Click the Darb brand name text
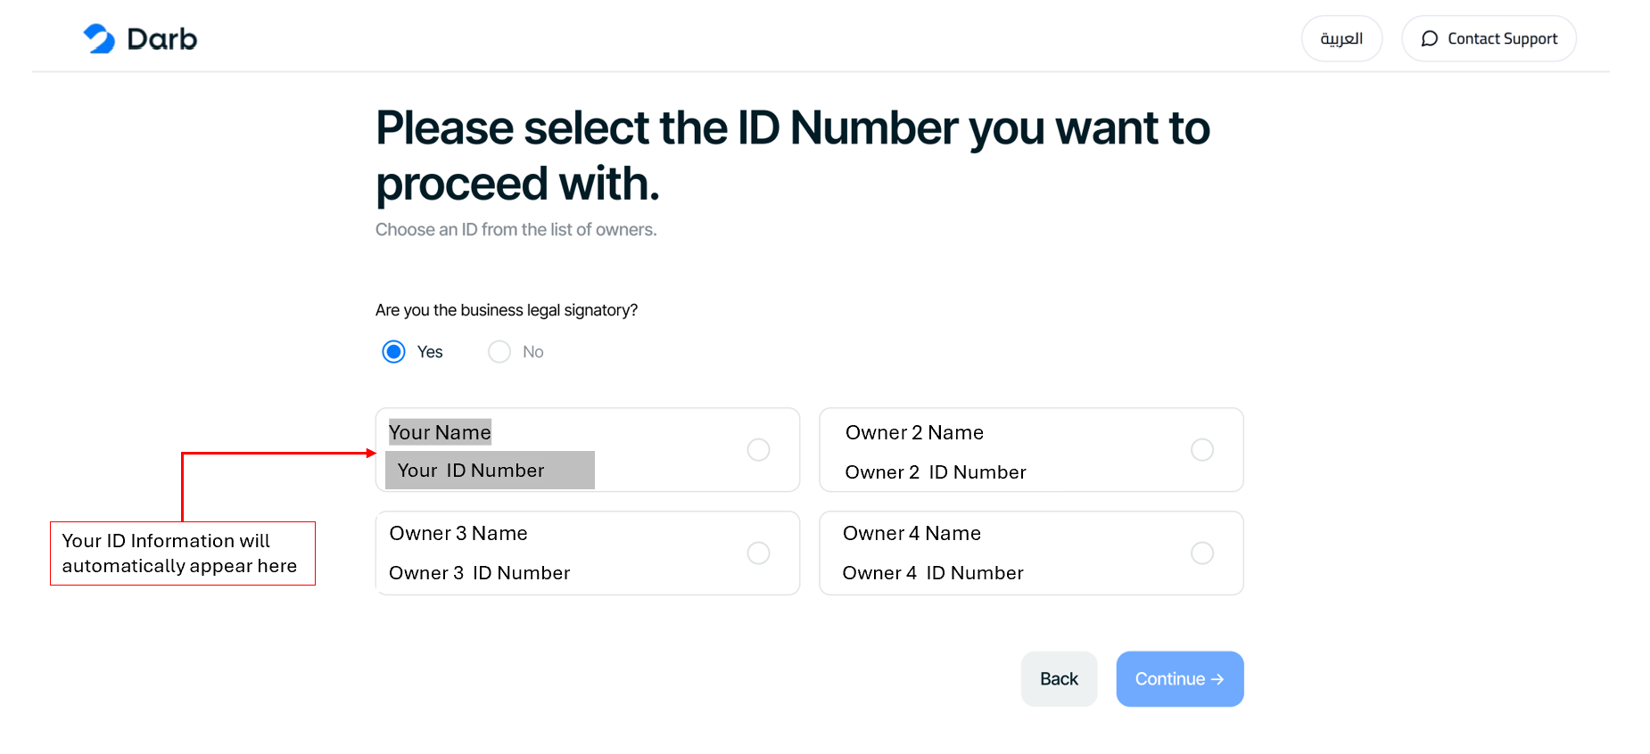 tap(162, 39)
